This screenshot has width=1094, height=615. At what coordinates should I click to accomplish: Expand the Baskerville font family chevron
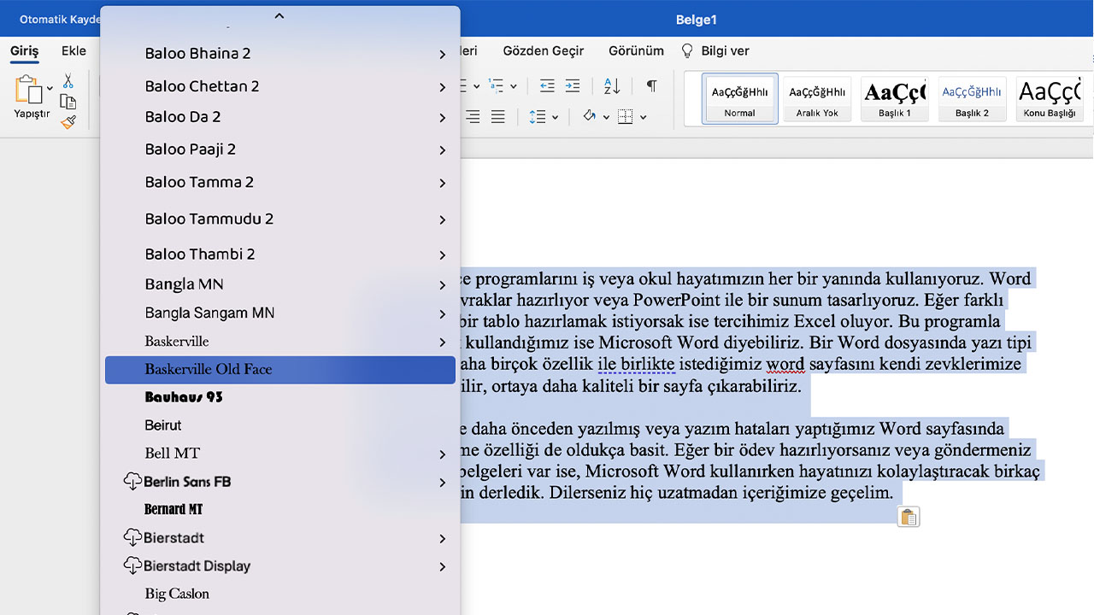point(443,341)
